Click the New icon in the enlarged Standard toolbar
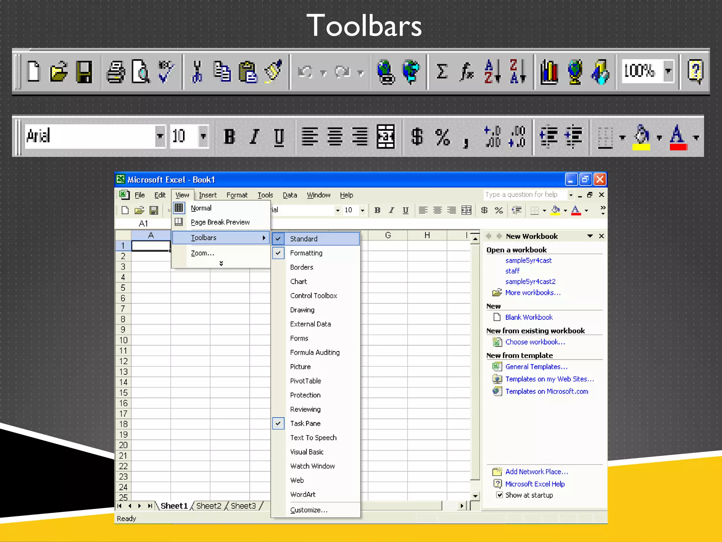Viewport: 722px width, 542px height. [34, 72]
